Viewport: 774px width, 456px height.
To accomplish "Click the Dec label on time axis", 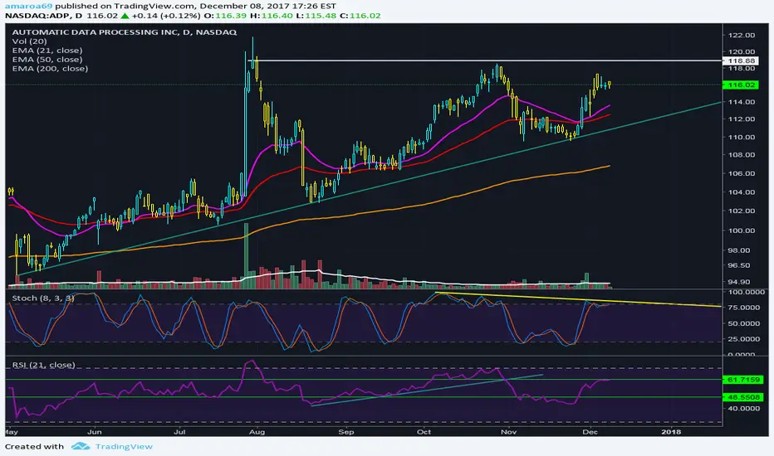I will (590, 432).
